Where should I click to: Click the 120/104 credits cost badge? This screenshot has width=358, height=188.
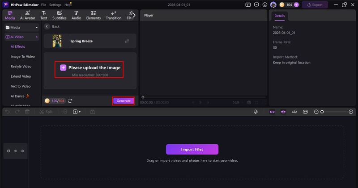[55, 101]
